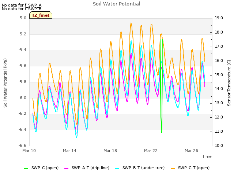
Task: Click the -5.8 left axis tick label
Action: (22, 82)
